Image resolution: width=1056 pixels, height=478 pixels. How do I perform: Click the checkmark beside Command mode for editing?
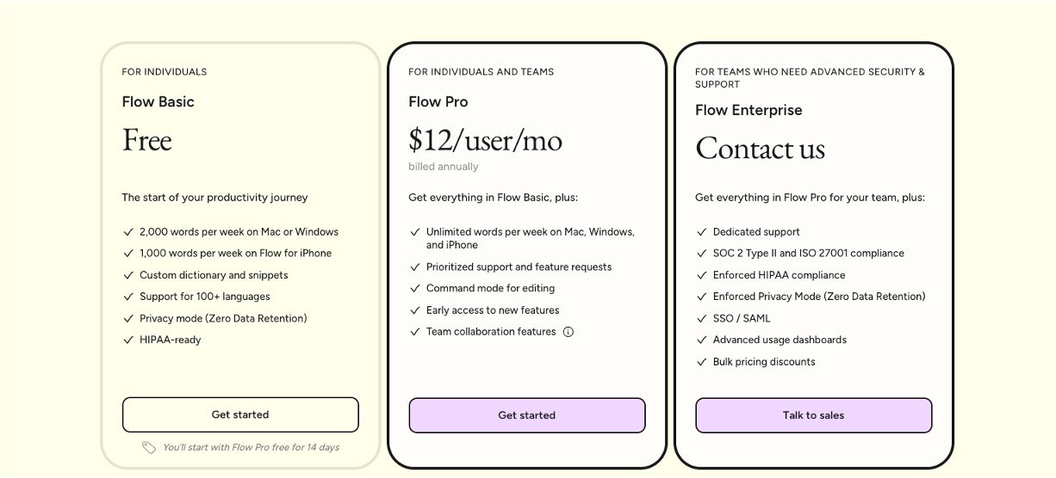point(414,288)
